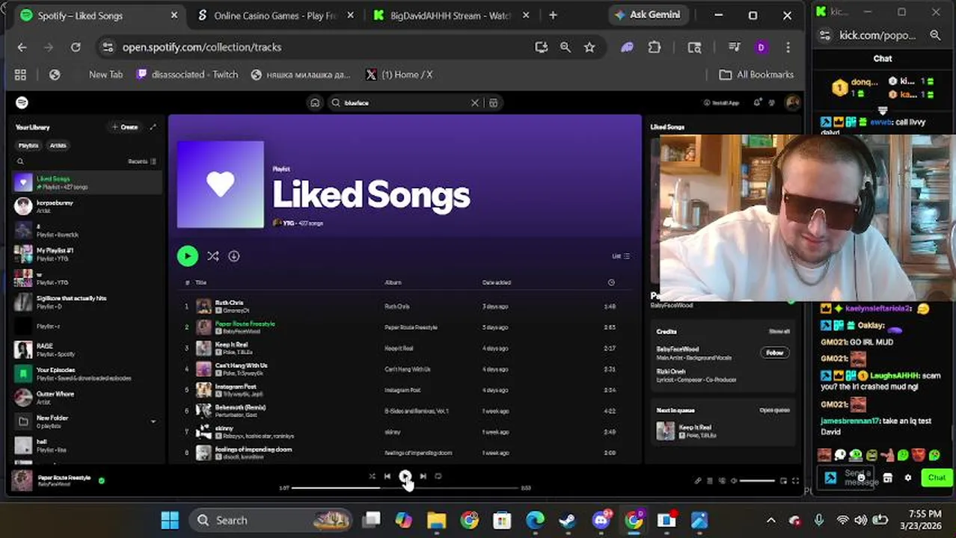Open Gutter Whore artist in library
Image resolution: width=956 pixels, height=538 pixels.
coord(87,398)
